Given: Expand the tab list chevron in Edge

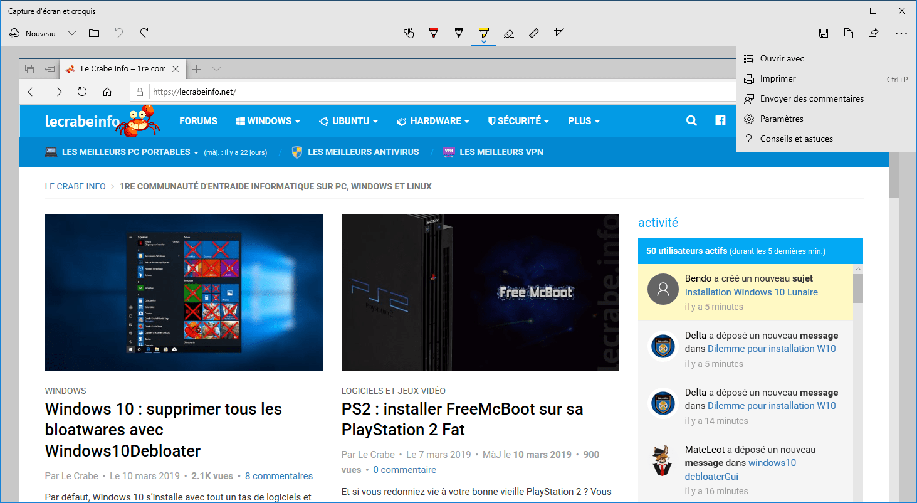Looking at the screenshot, I should coord(216,69).
